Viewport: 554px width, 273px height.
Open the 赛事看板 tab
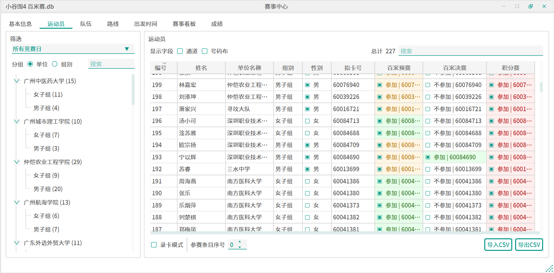click(184, 24)
